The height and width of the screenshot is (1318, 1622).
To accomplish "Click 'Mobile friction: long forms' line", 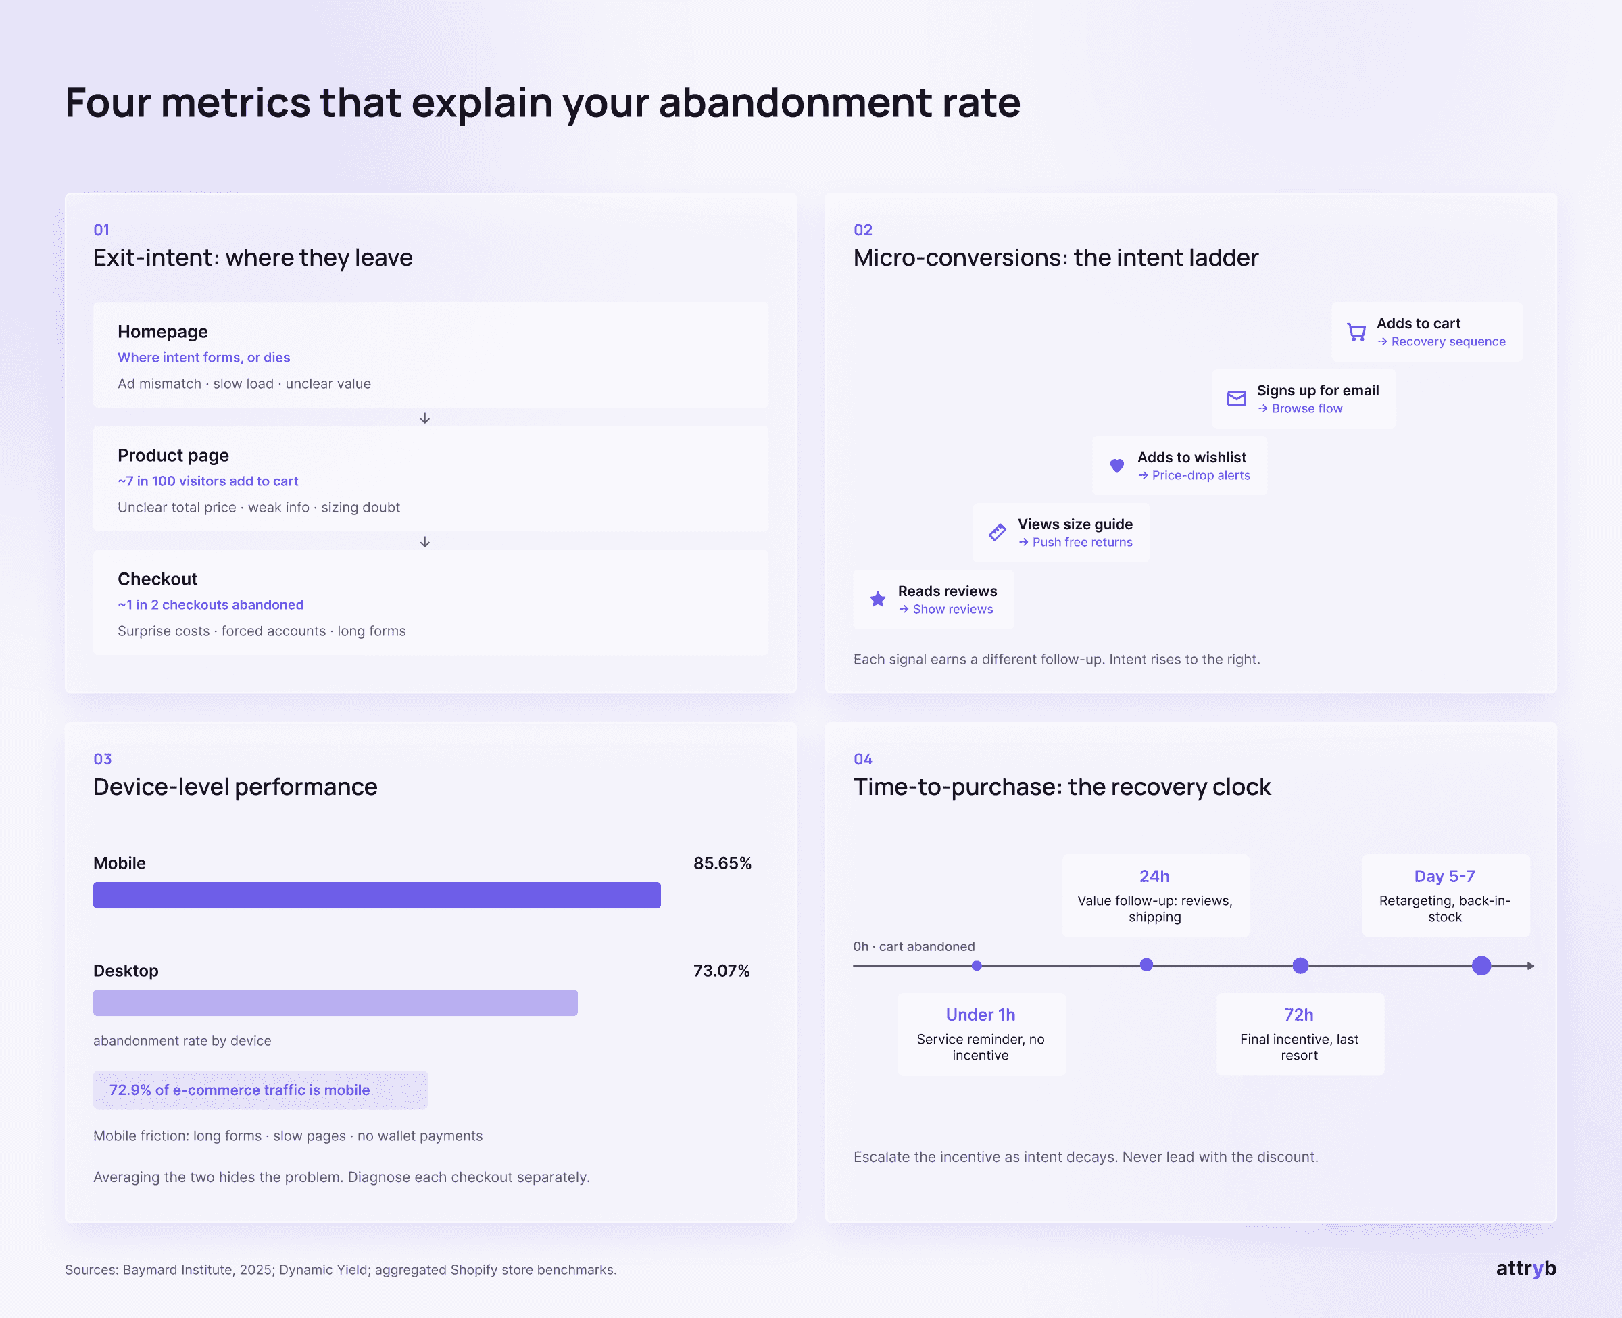I will (288, 1137).
